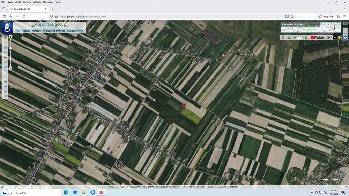Click the minus button on zoom bar
This screenshot has height=196, width=349.
pos(10,69)
